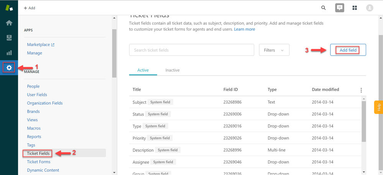Viewport: 383px width, 175px height.
Task: Open Organization Fields settings
Action: (x=45, y=103)
